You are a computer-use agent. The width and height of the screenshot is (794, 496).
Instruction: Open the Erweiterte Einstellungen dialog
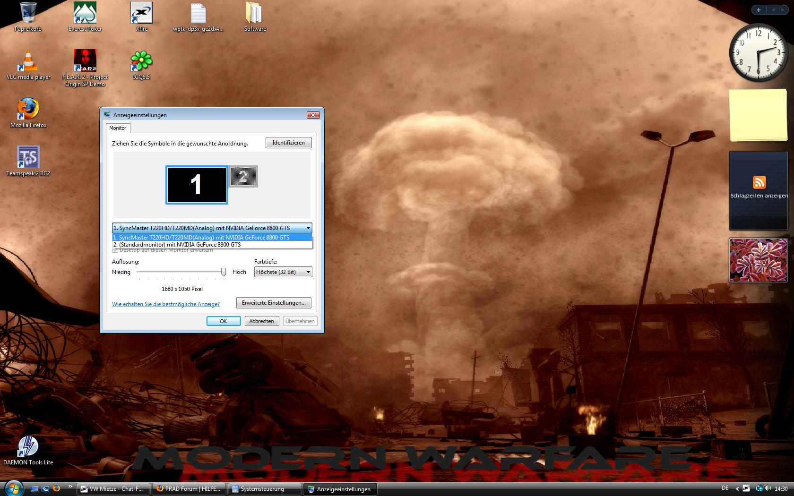[x=274, y=303]
